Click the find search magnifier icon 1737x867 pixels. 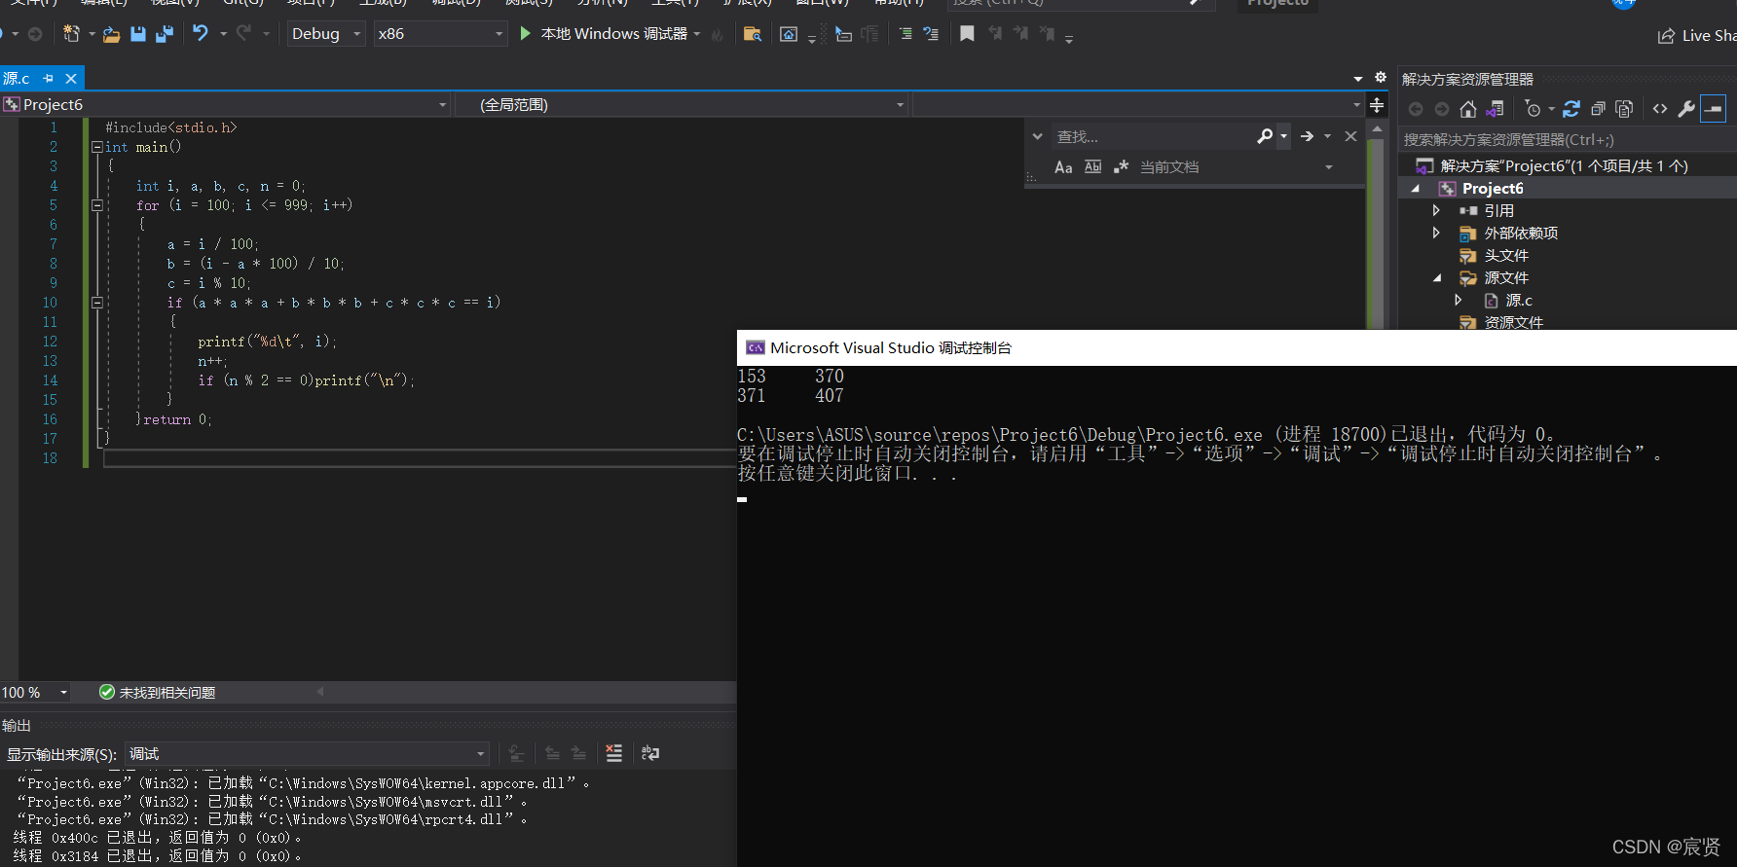tap(1265, 136)
